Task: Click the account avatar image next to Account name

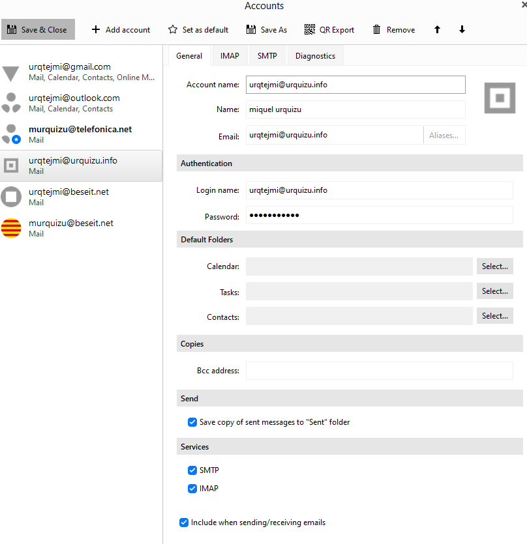Action: (500, 98)
